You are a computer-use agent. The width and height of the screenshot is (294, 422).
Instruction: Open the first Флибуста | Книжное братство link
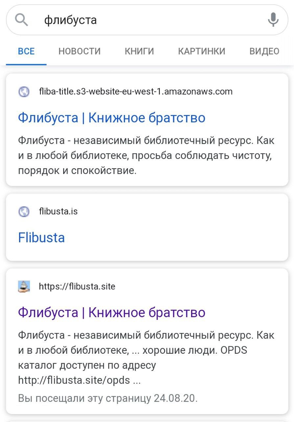click(112, 118)
